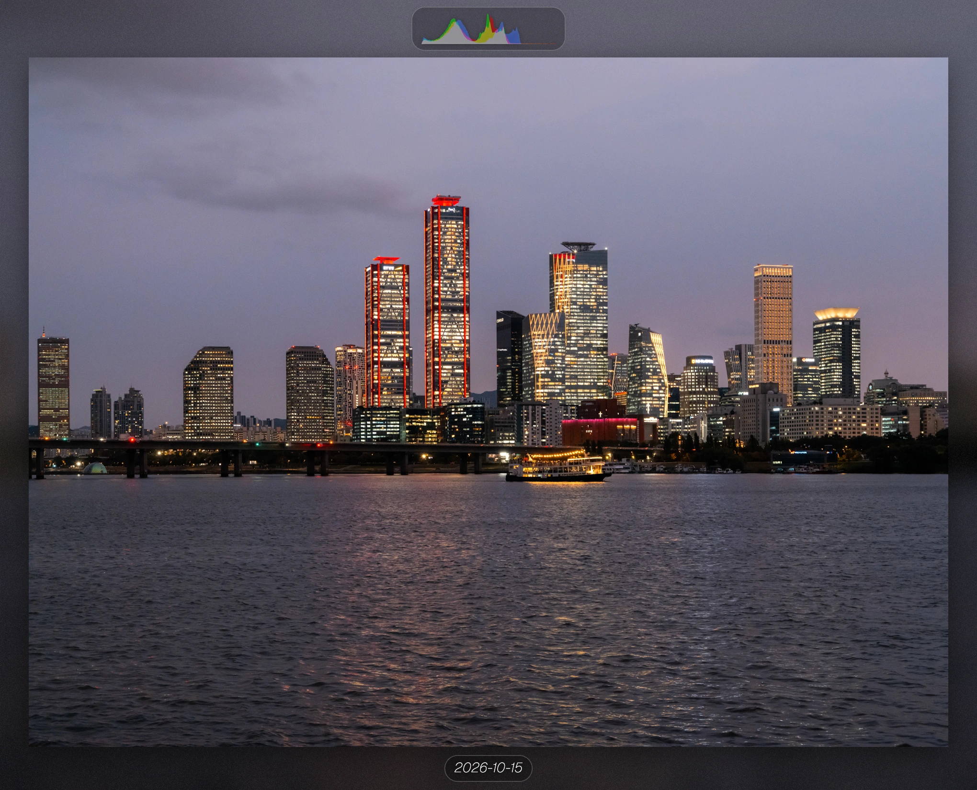This screenshot has height=790, width=977.
Task: Select the city skyline photo
Action: click(488, 402)
